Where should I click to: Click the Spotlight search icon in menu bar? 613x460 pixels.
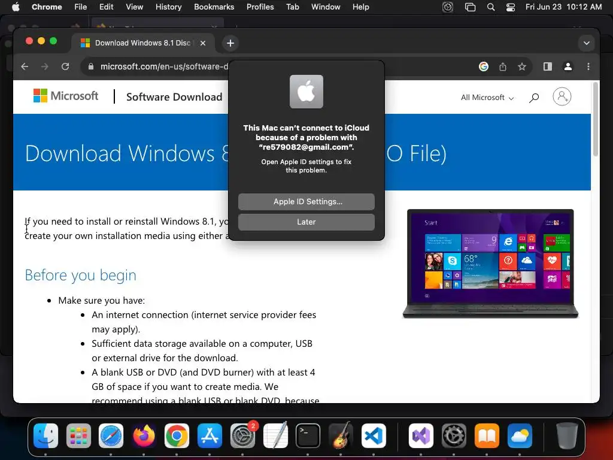pyautogui.click(x=491, y=7)
